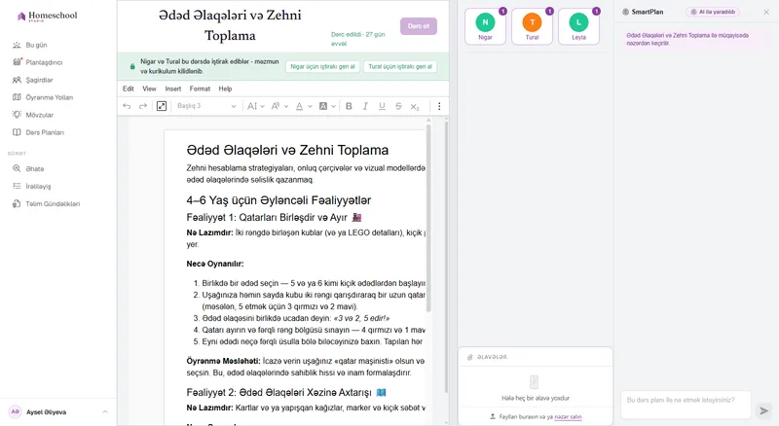Click the nəzər salın upload link
The height and width of the screenshot is (426, 779).
click(568, 417)
